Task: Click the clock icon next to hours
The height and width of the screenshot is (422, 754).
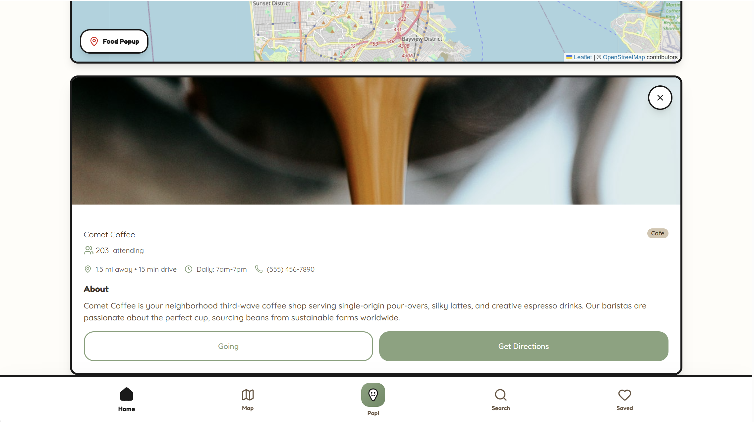Action: pyautogui.click(x=188, y=269)
